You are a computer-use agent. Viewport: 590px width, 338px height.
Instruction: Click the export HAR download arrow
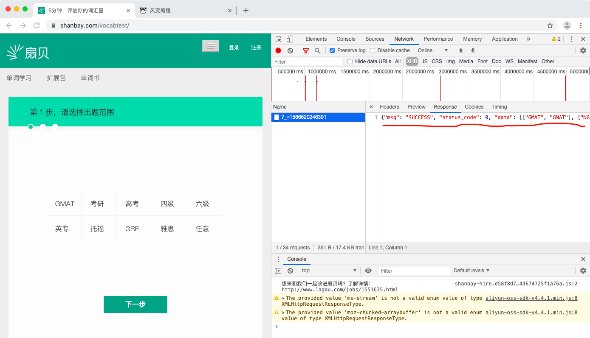[473, 50]
